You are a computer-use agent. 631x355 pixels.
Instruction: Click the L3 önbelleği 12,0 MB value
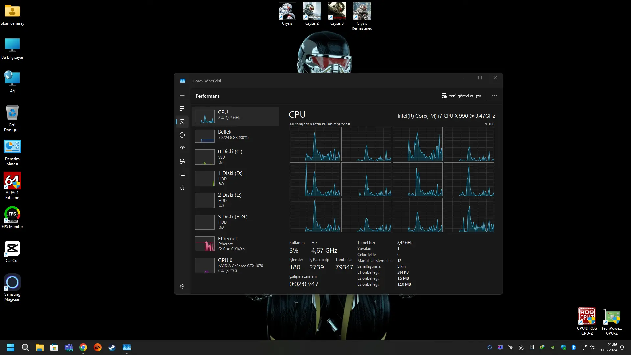click(x=404, y=284)
